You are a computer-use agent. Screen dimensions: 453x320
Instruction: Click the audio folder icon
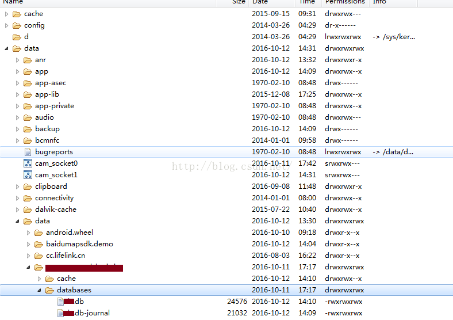(x=28, y=118)
